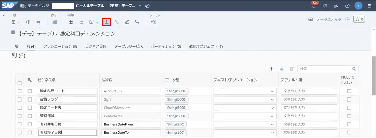
Task: Click the share icon in 一般 group
Action: point(38,22)
